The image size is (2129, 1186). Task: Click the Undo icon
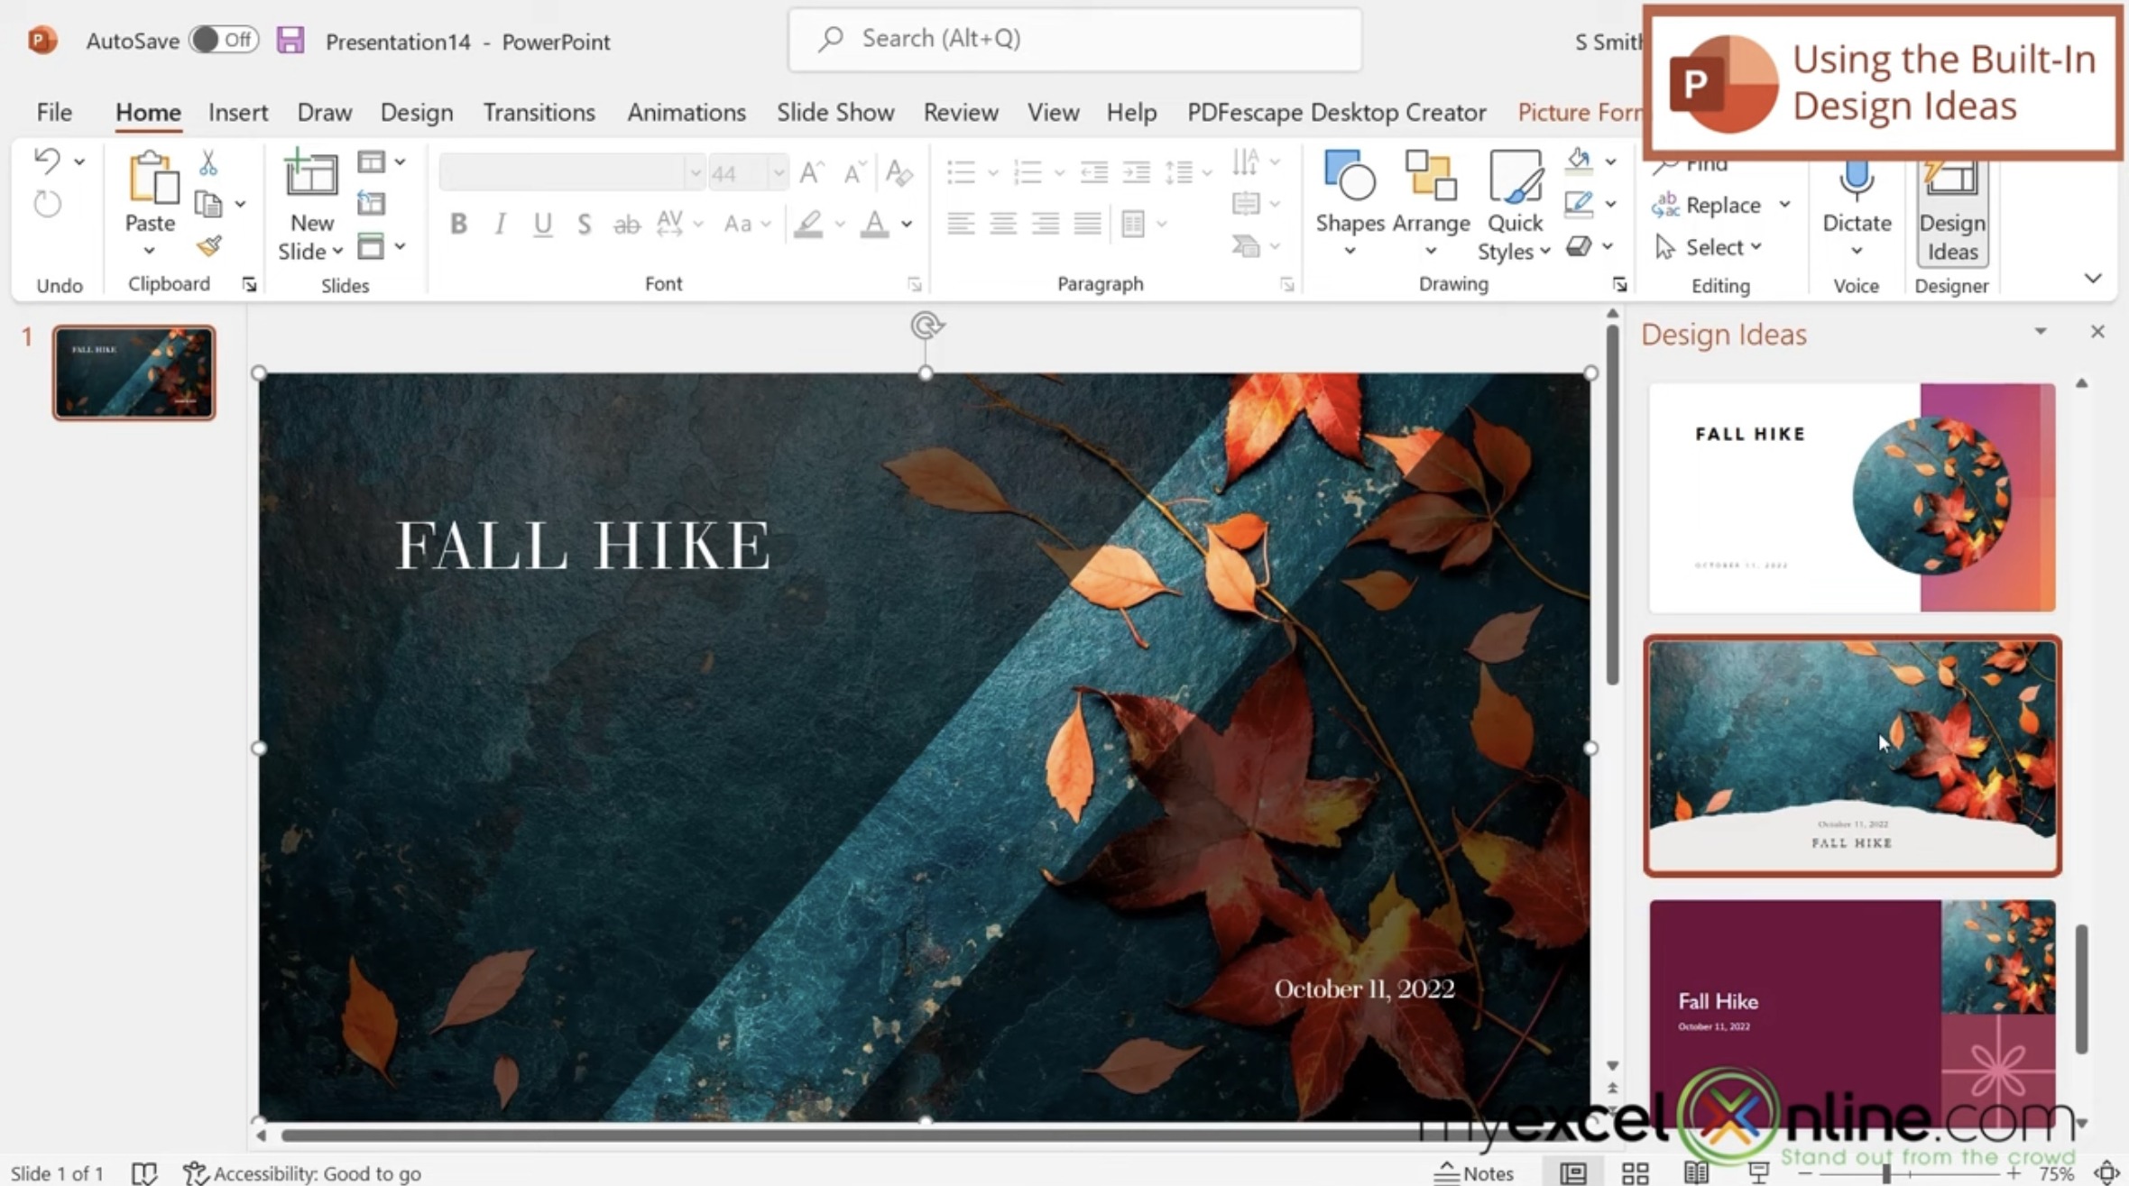pyautogui.click(x=47, y=161)
